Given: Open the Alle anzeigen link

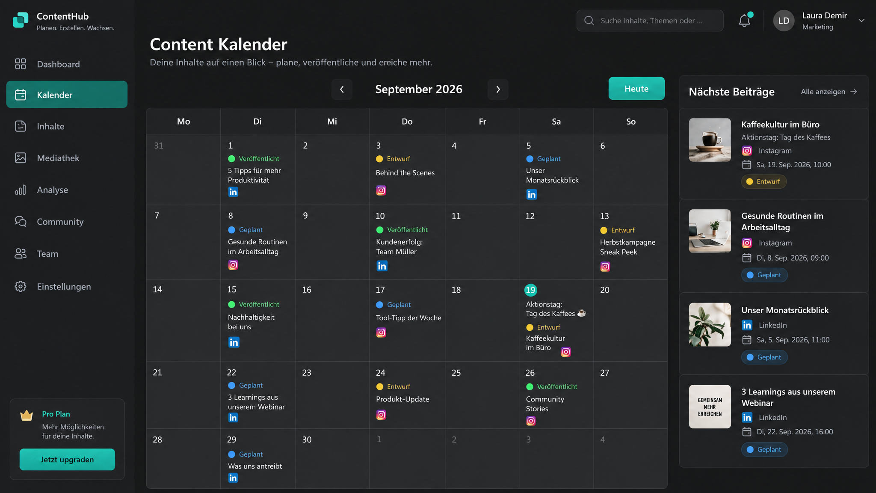Looking at the screenshot, I should (x=829, y=92).
